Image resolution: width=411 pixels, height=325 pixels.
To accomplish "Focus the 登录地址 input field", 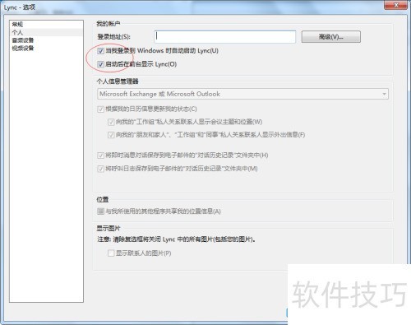I will click(x=225, y=37).
